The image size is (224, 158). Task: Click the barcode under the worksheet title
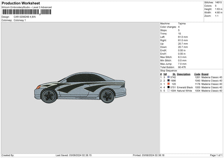coord(26,12)
